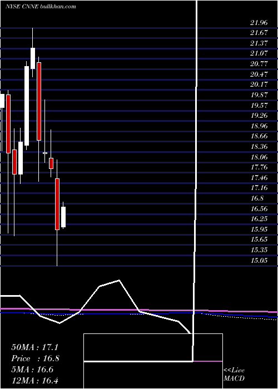Click the 50MA : 17.1 readout
The width and height of the screenshot is (278, 389).
[x=34, y=347]
